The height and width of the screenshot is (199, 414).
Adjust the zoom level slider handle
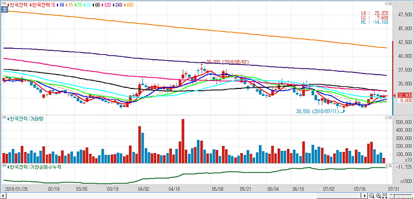click(394, 196)
